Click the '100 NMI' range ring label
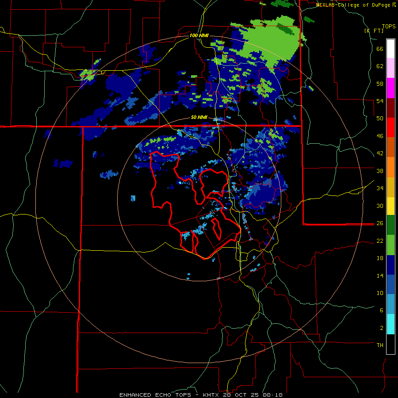Screen dimensions: 398x398 199,35
